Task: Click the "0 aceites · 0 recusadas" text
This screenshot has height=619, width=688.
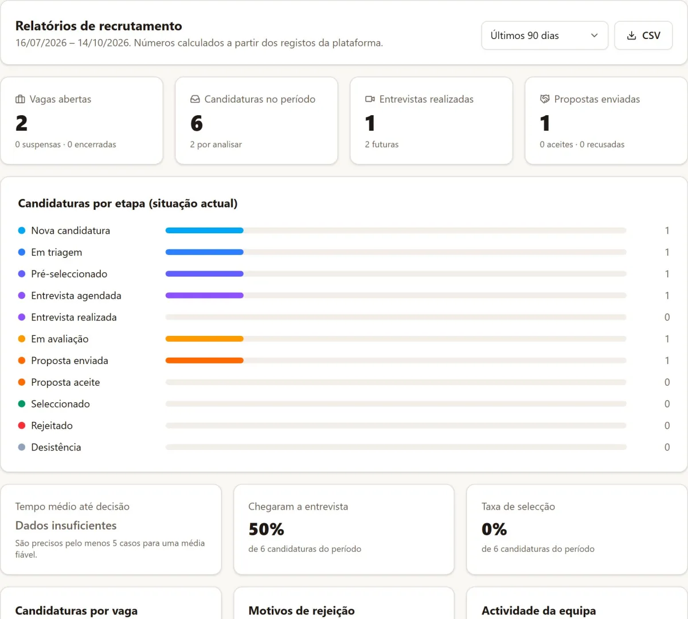Action: (x=582, y=144)
